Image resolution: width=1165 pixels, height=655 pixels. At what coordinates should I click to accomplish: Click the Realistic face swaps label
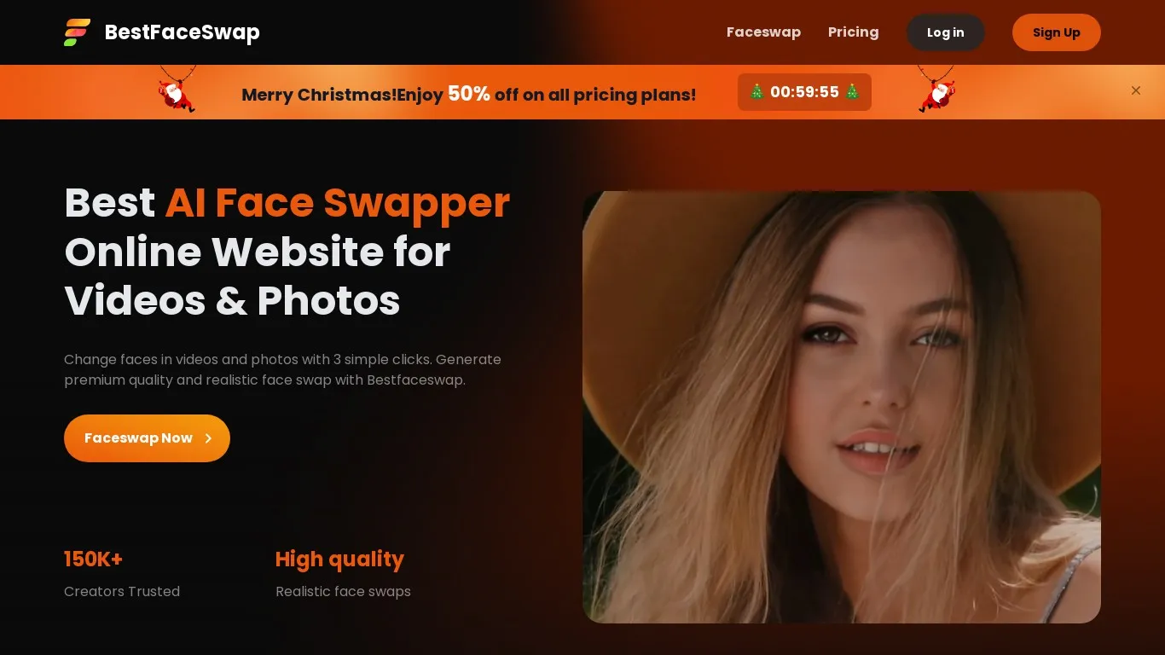[x=343, y=592]
